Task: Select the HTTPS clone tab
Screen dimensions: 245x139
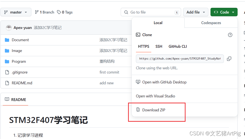Action: pyautogui.click(x=144, y=46)
